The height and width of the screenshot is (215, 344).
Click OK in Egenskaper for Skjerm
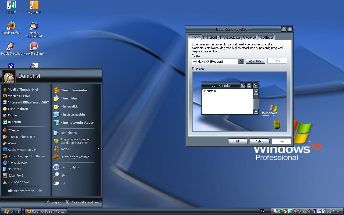(x=238, y=141)
